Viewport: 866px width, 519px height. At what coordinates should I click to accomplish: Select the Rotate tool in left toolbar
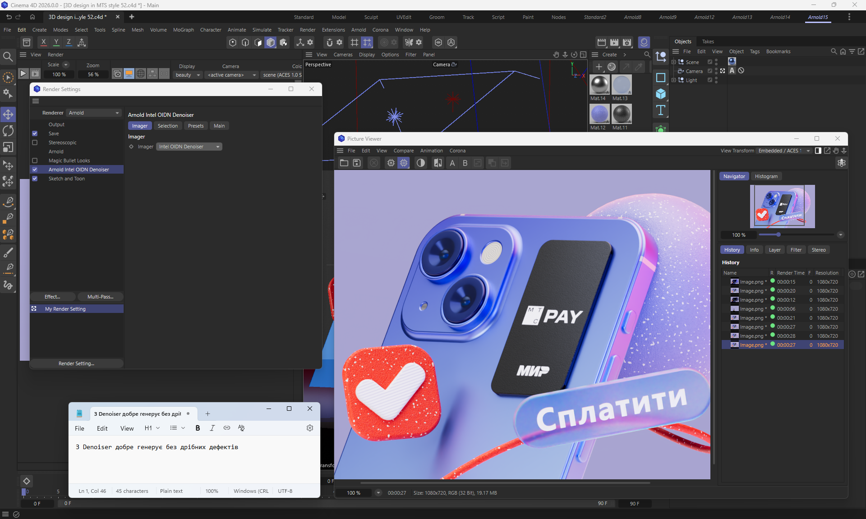tap(8, 131)
